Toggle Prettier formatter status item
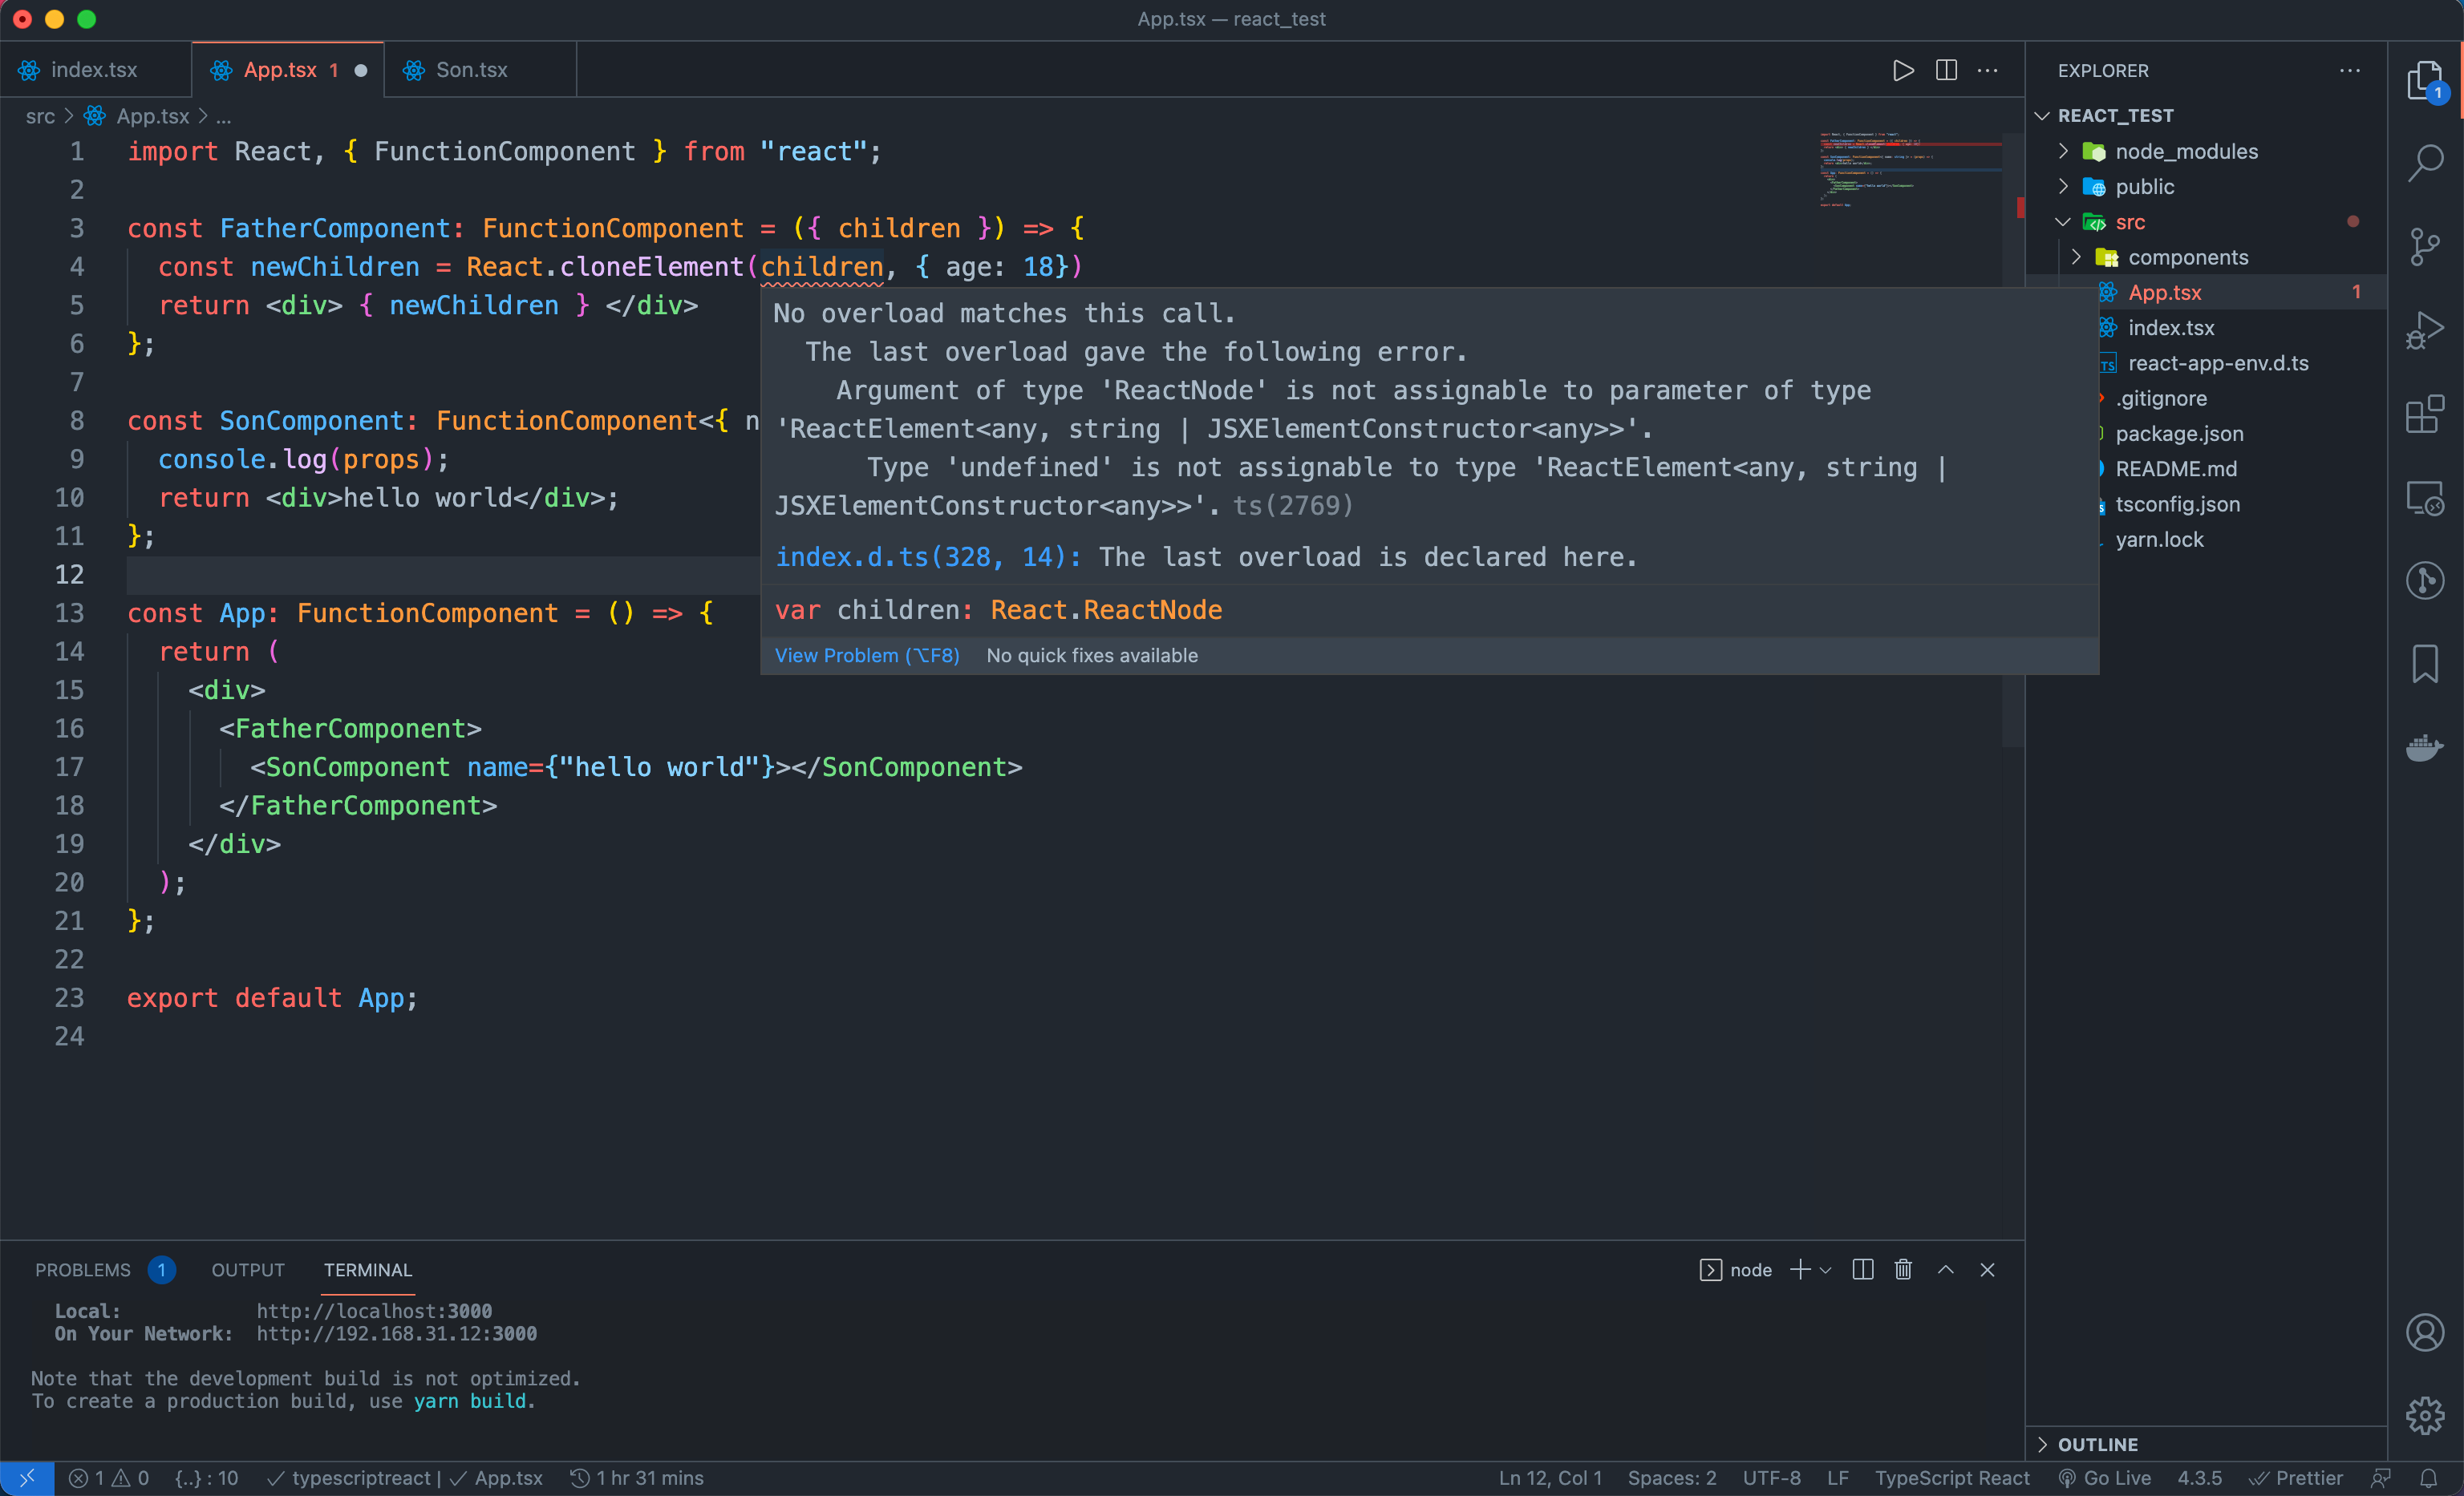2464x1496 pixels. point(2296,1478)
